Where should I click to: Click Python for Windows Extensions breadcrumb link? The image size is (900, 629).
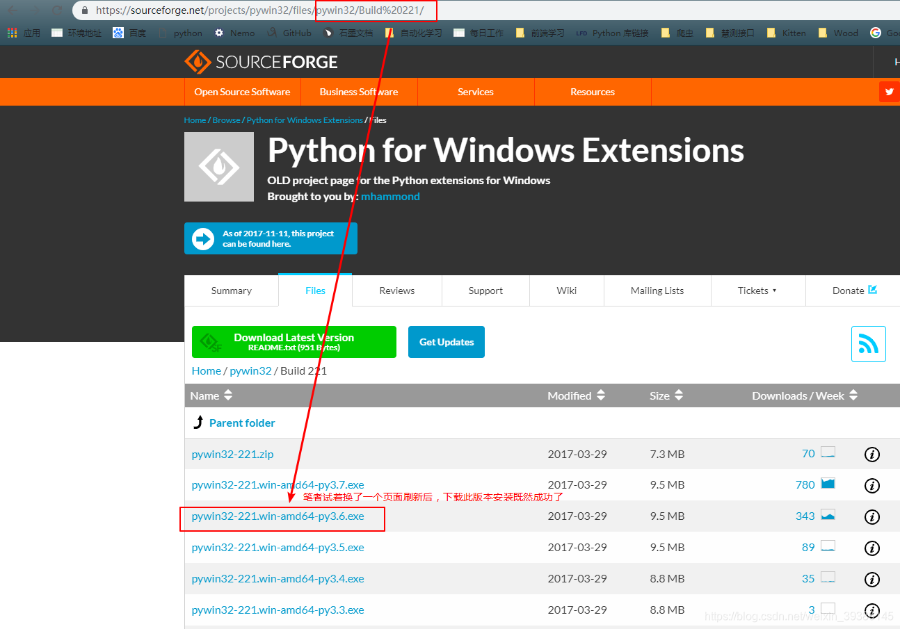pyautogui.click(x=305, y=120)
